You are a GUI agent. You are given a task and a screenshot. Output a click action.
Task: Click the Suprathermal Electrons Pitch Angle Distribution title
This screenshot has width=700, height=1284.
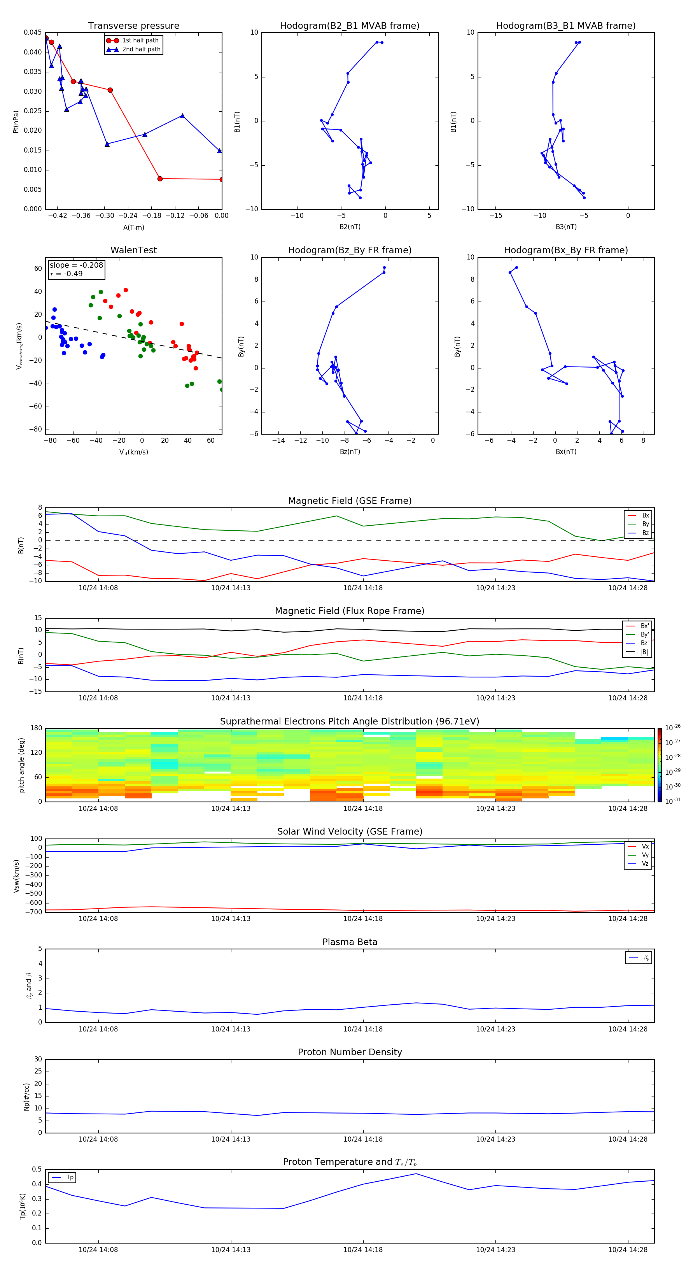tap(350, 722)
